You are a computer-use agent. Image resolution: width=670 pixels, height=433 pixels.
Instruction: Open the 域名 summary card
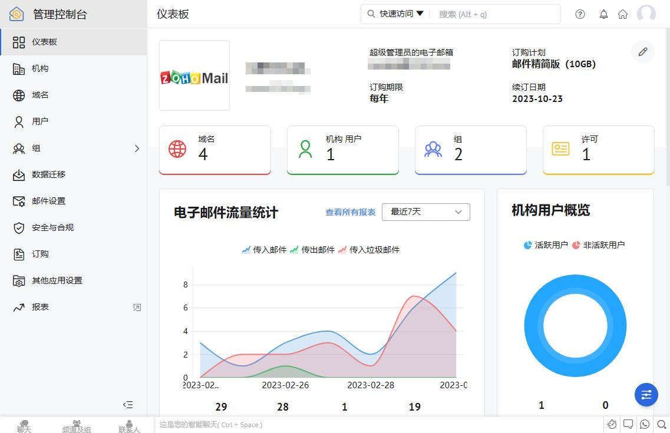[x=214, y=150]
